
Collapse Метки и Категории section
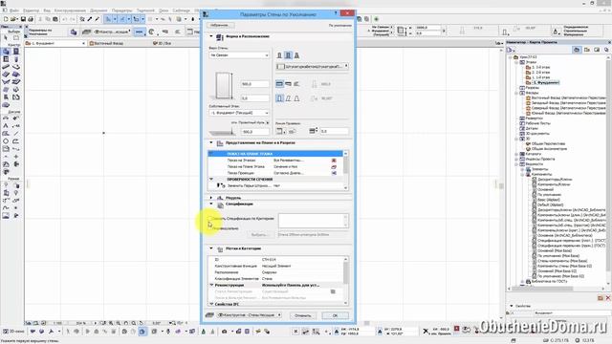(211, 248)
